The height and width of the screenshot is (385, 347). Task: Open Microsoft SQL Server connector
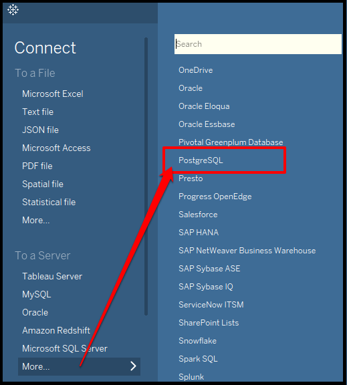pos(65,348)
